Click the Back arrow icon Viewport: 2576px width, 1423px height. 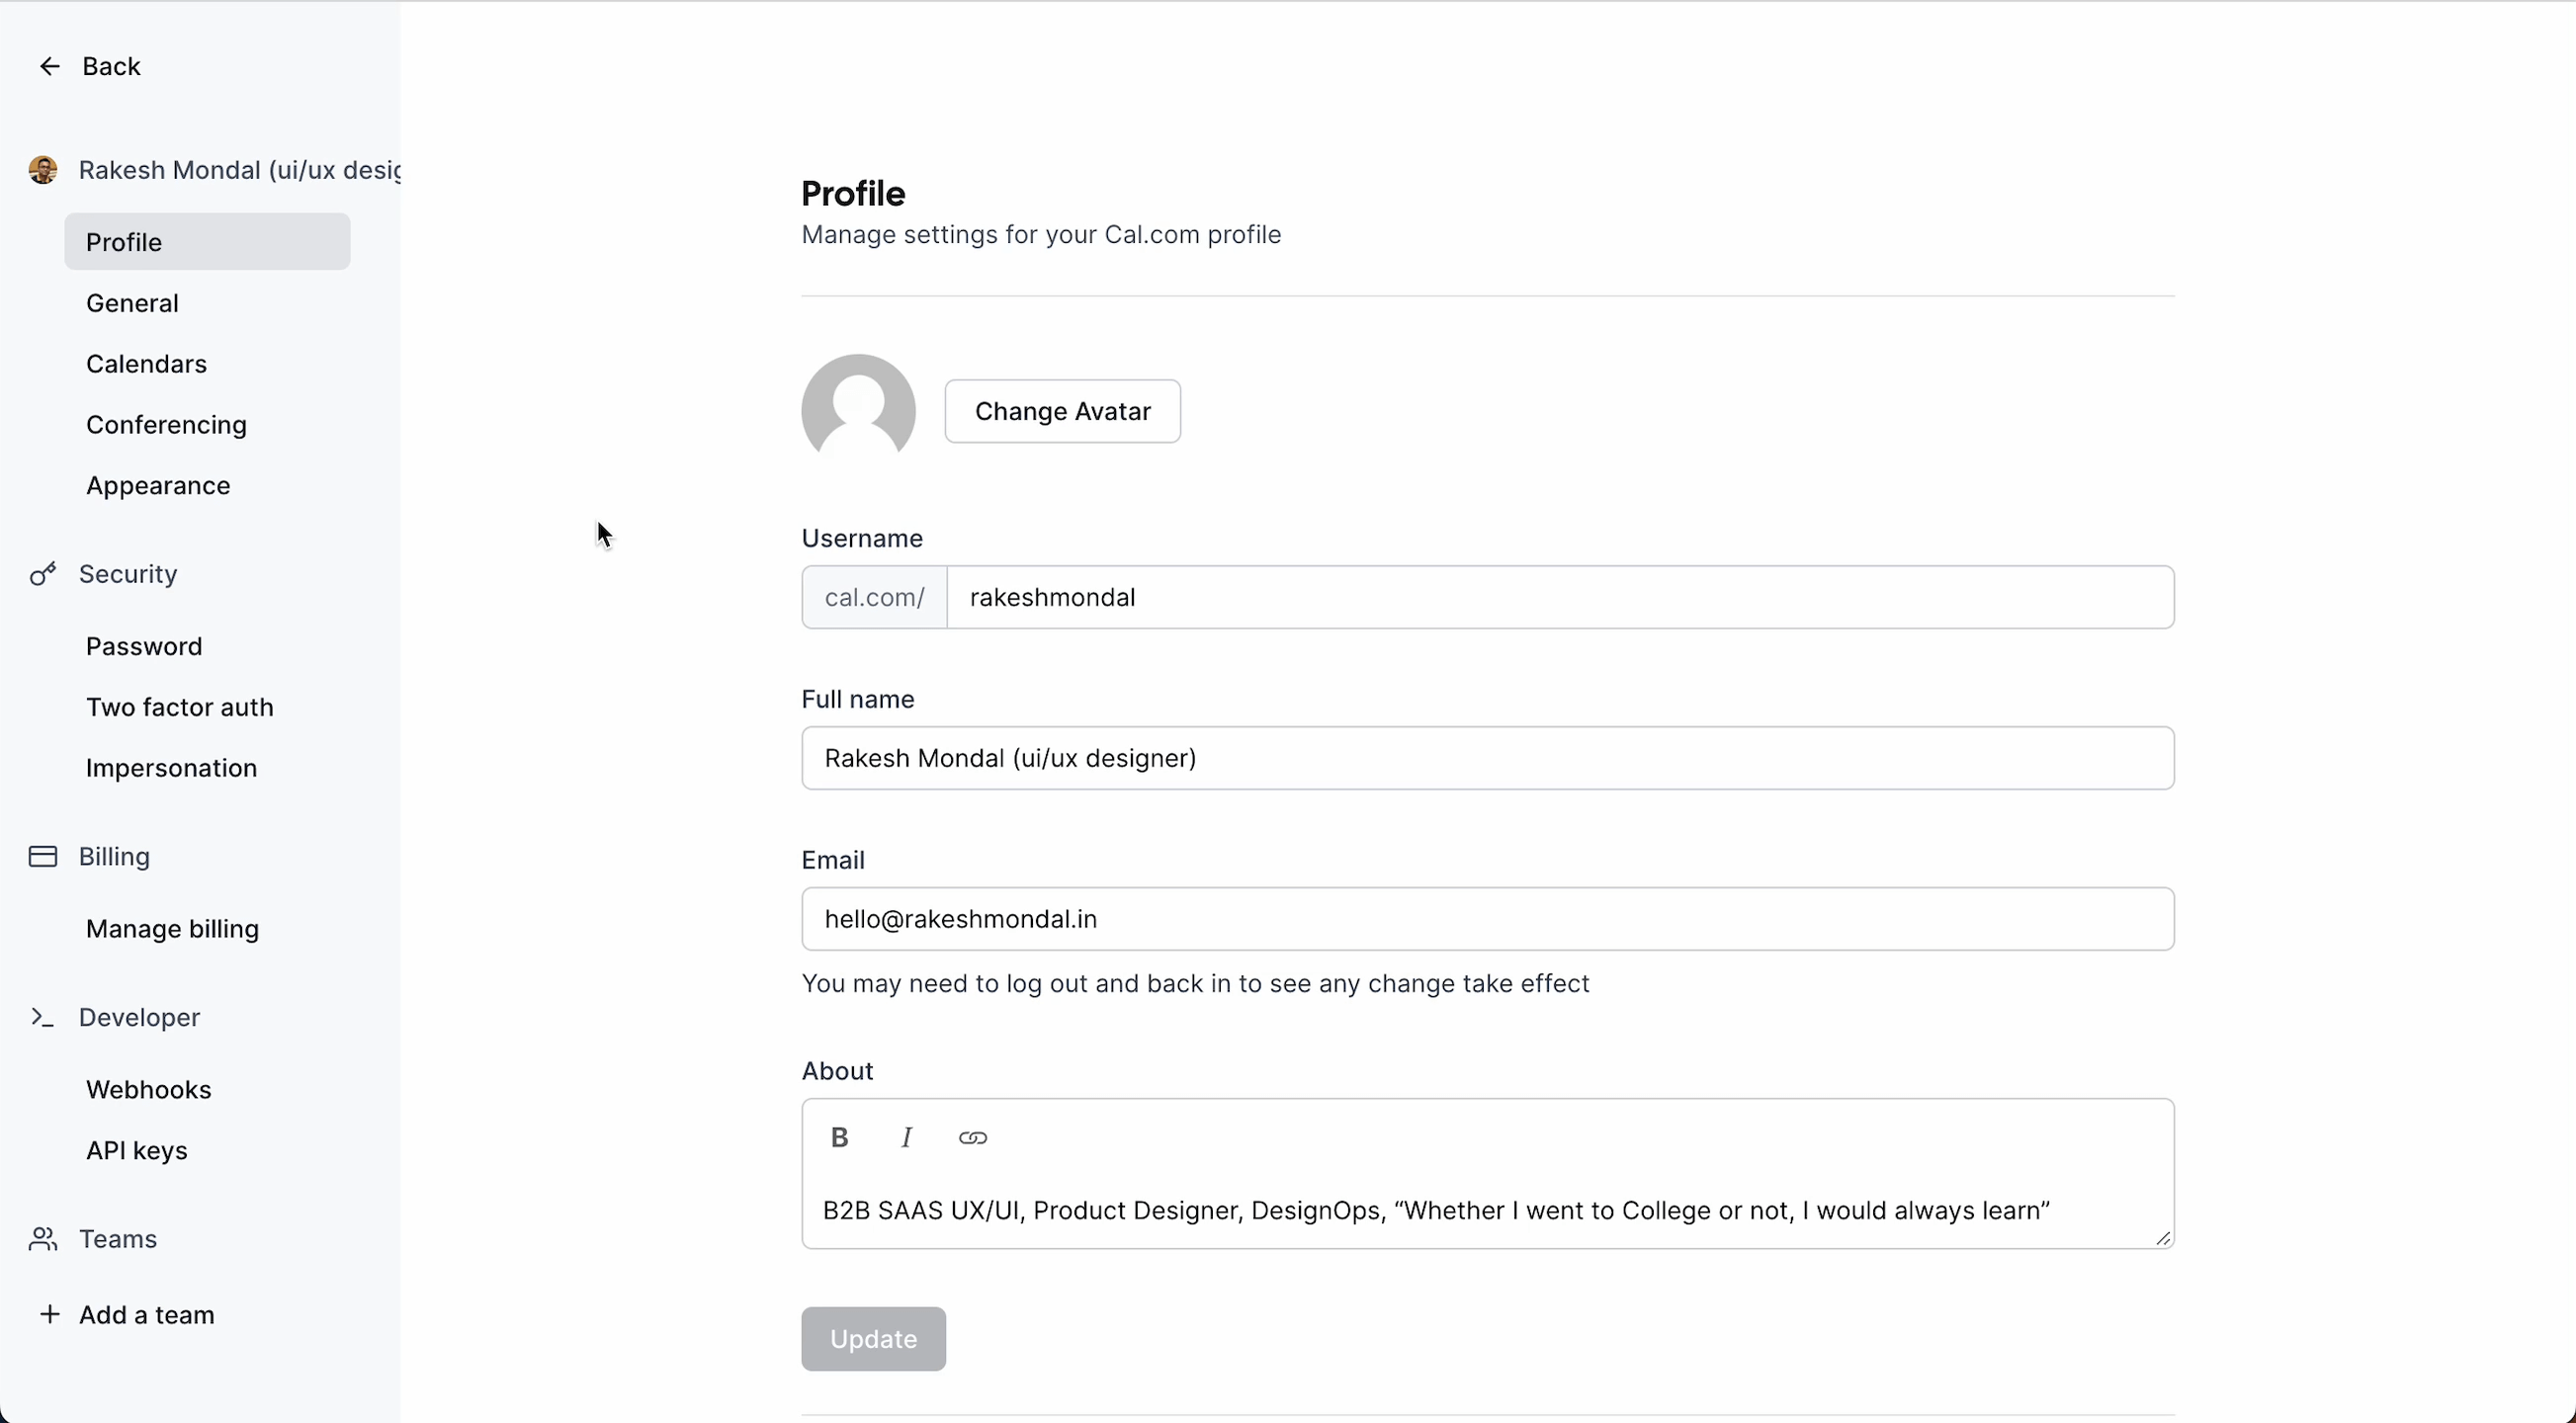pos(49,66)
